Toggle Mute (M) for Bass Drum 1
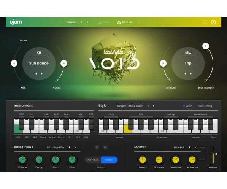Viewport: 227px width, 189px height. 105,148
